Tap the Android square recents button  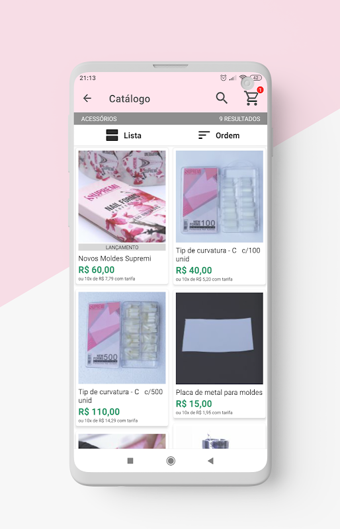pos(130,460)
